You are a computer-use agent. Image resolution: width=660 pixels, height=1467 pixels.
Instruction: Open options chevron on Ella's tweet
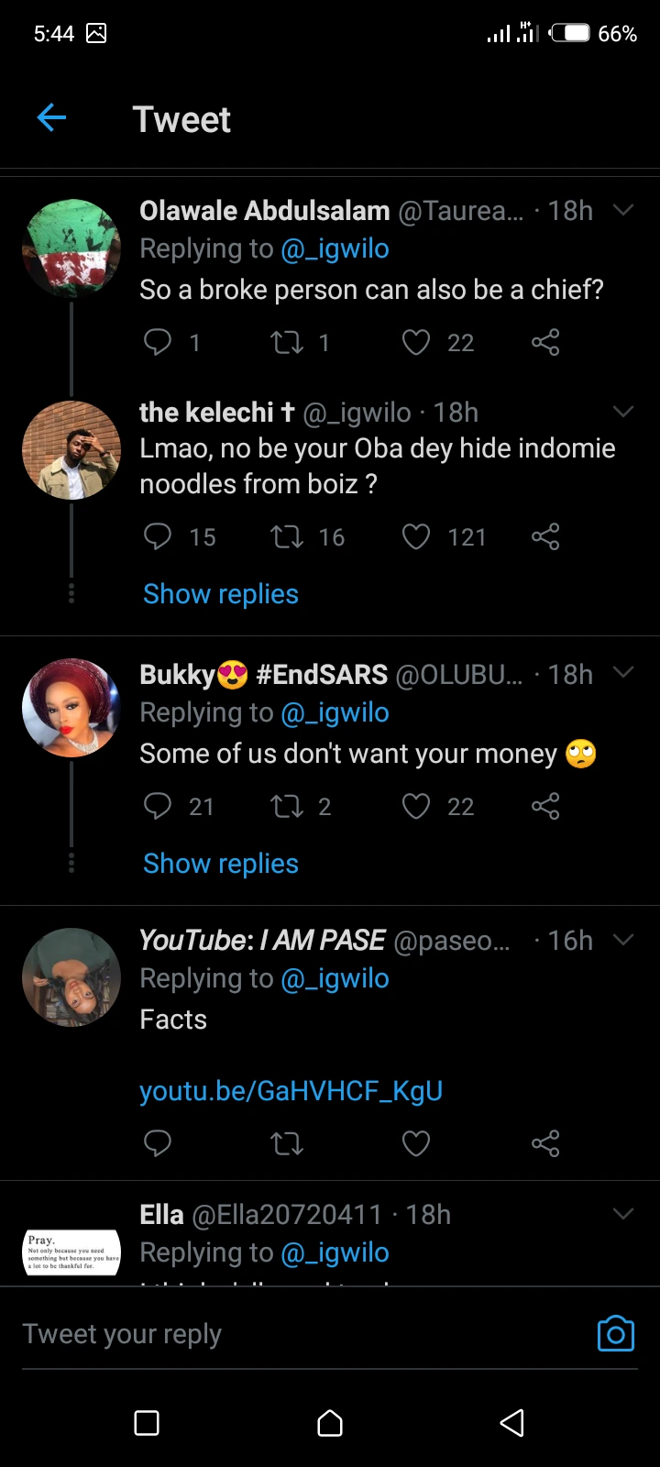[623, 1215]
